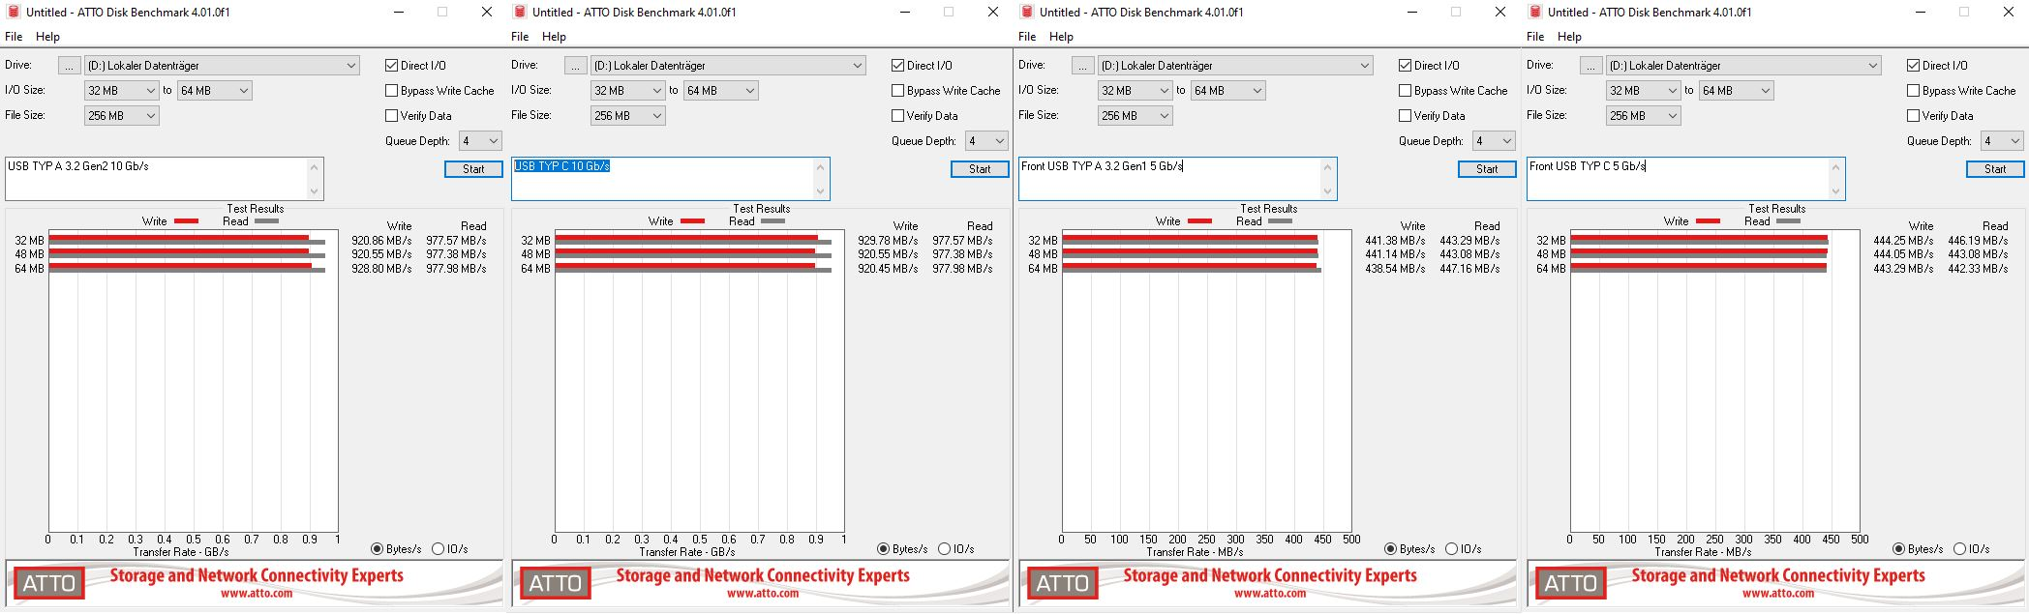Open Help menu in the first window
The height and width of the screenshot is (614, 2029).
click(x=47, y=37)
